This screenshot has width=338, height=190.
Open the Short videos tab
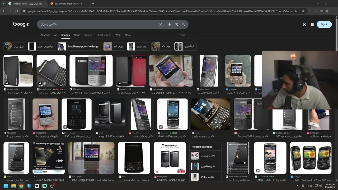(x=104, y=35)
